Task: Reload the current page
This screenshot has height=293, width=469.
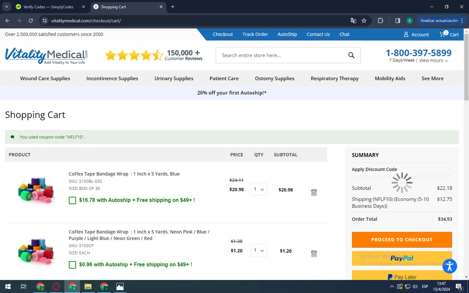Action: [x=31, y=21]
